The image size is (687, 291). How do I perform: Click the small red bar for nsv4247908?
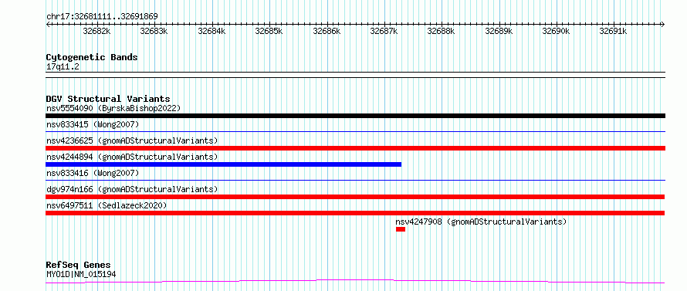coord(401,229)
